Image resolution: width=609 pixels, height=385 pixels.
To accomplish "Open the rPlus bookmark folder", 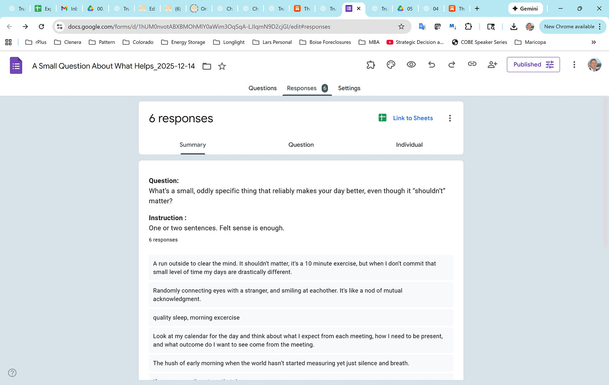I will click(x=36, y=42).
